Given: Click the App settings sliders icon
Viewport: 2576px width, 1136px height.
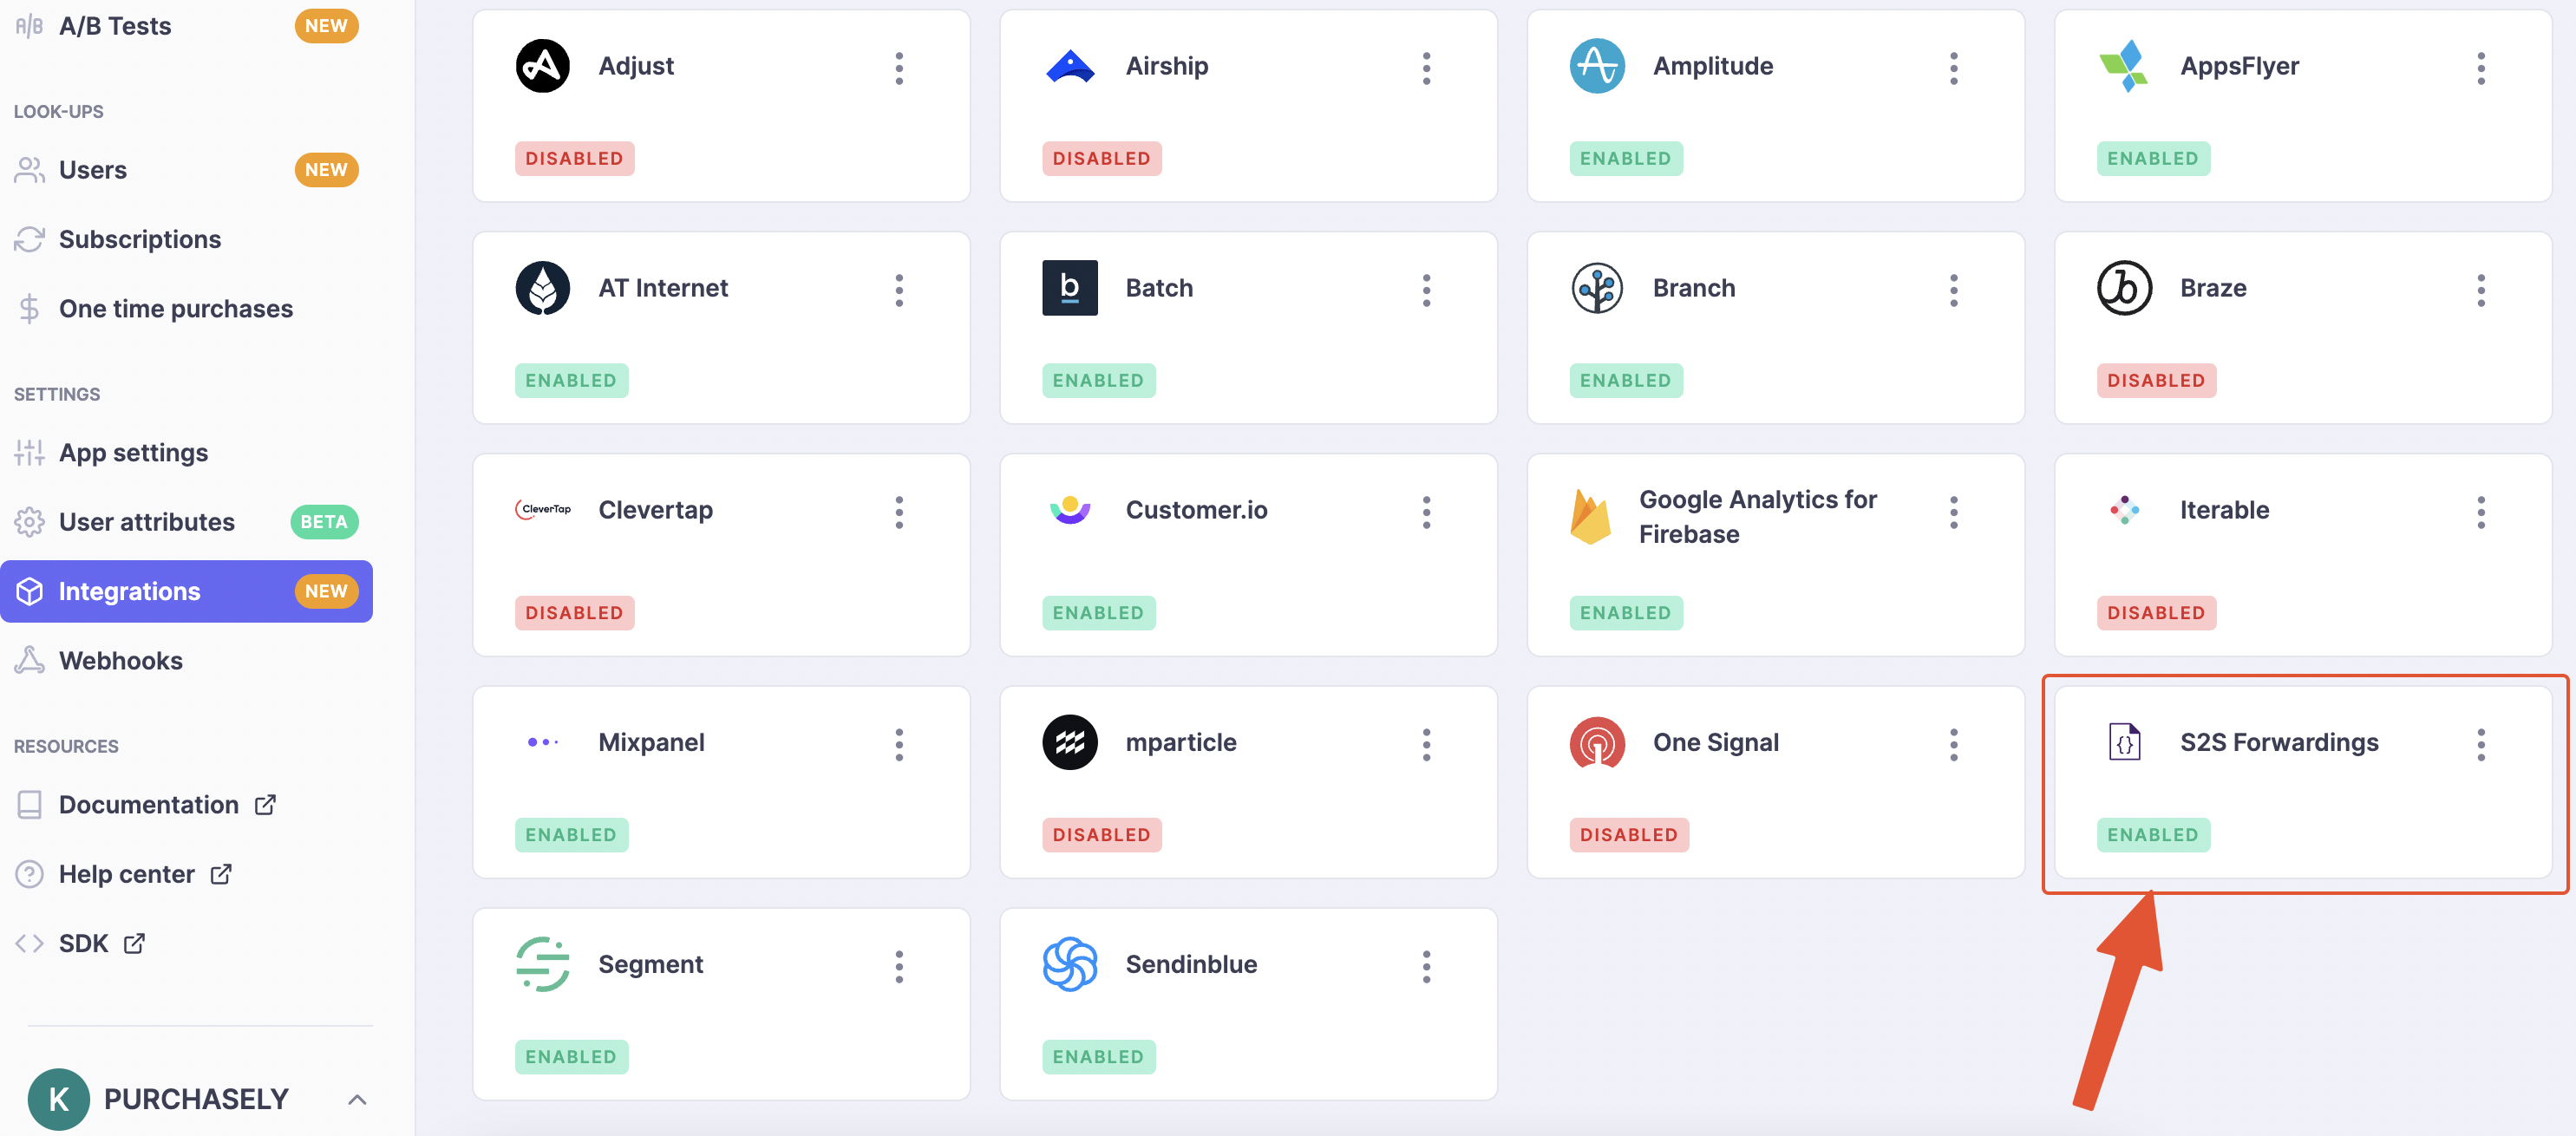Looking at the screenshot, I should coord(29,453).
